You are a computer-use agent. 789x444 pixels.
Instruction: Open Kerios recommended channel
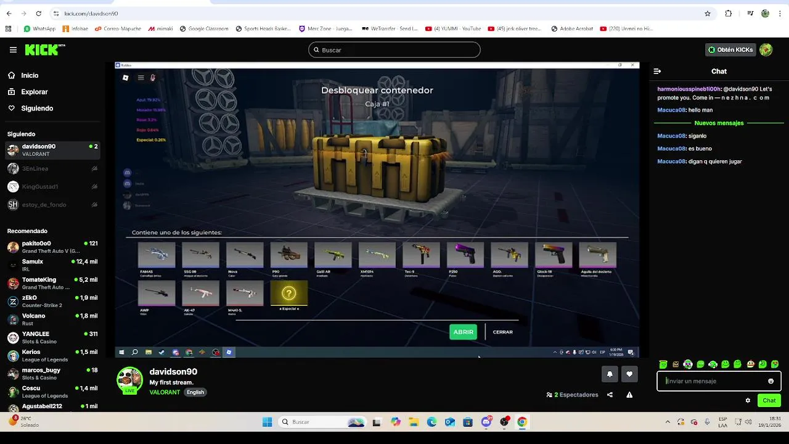(52, 356)
